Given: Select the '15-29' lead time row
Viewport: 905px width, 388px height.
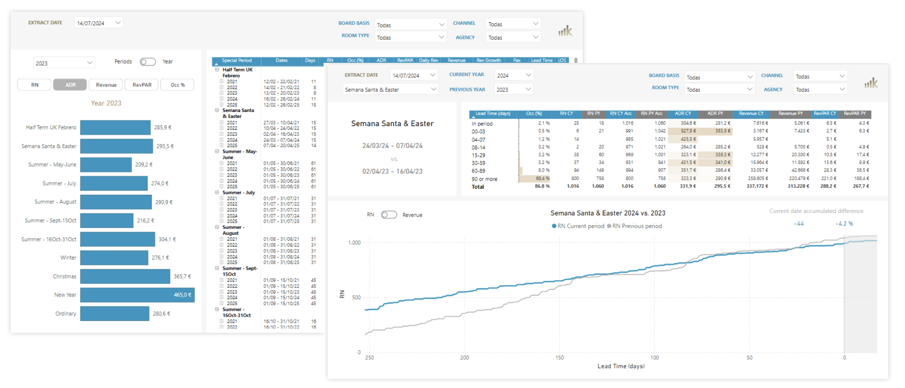Looking at the screenshot, I should click(x=670, y=155).
